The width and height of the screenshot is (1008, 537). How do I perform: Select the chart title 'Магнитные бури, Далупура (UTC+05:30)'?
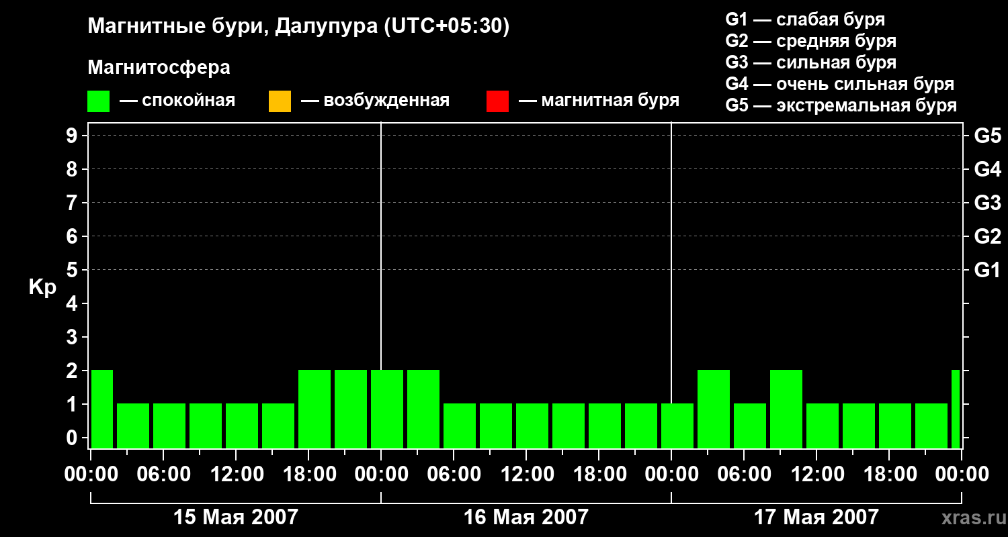[x=298, y=27]
